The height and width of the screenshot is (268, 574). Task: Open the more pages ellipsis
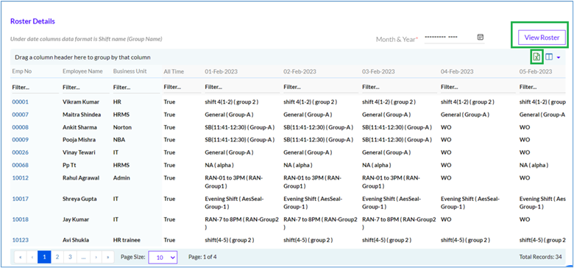pos(83,257)
